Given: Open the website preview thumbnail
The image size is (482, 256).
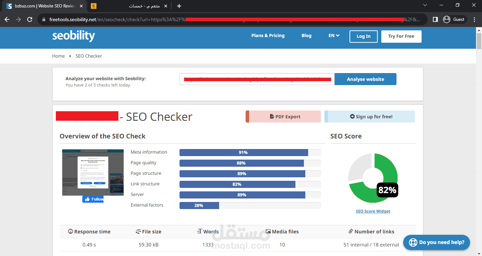Looking at the screenshot, I should click(93, 172).
